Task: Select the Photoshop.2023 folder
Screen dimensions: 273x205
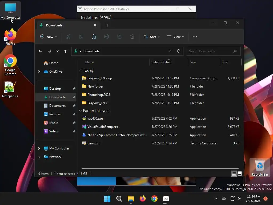Action: pyautogui.click(x=160, y=95)
